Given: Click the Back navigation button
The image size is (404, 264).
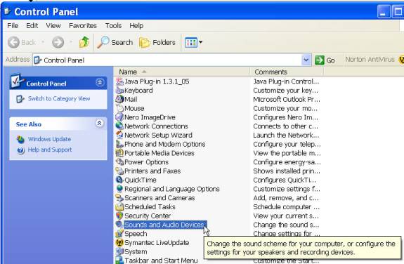Looking at the screenshot, I should pyautogui.click(x=22, y=42).
